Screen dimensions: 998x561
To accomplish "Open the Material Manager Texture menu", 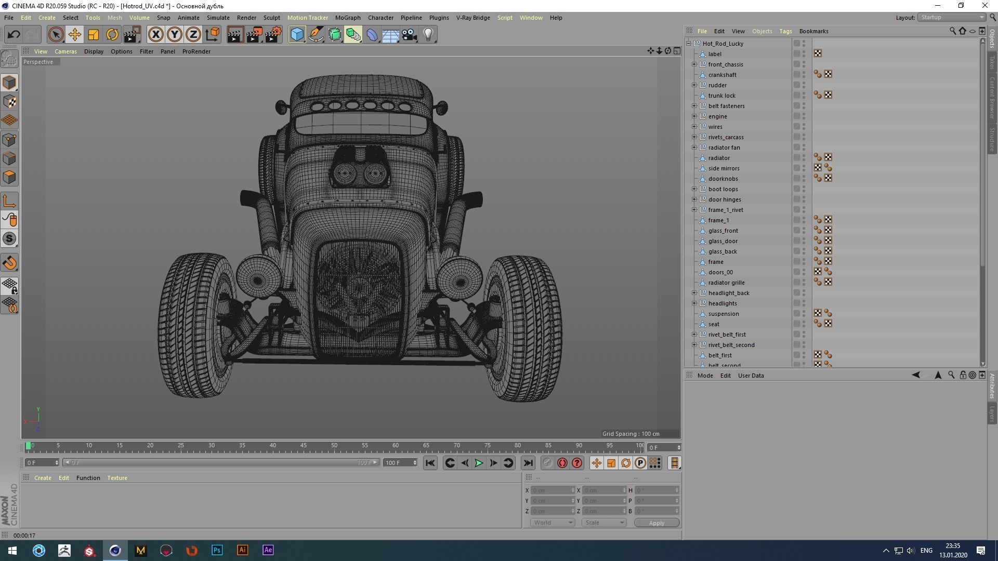I will click(x=117, y=478).
